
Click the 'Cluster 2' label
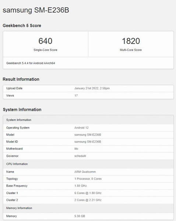(x=12, y=200)
